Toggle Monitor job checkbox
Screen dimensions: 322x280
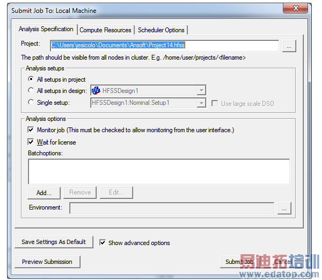(x=31, y=130)
